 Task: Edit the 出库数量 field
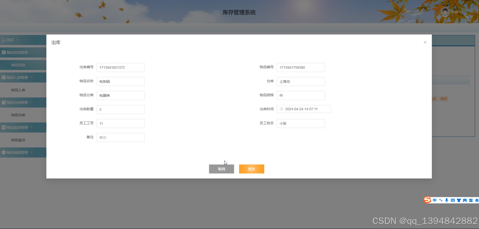coord(120,109)
